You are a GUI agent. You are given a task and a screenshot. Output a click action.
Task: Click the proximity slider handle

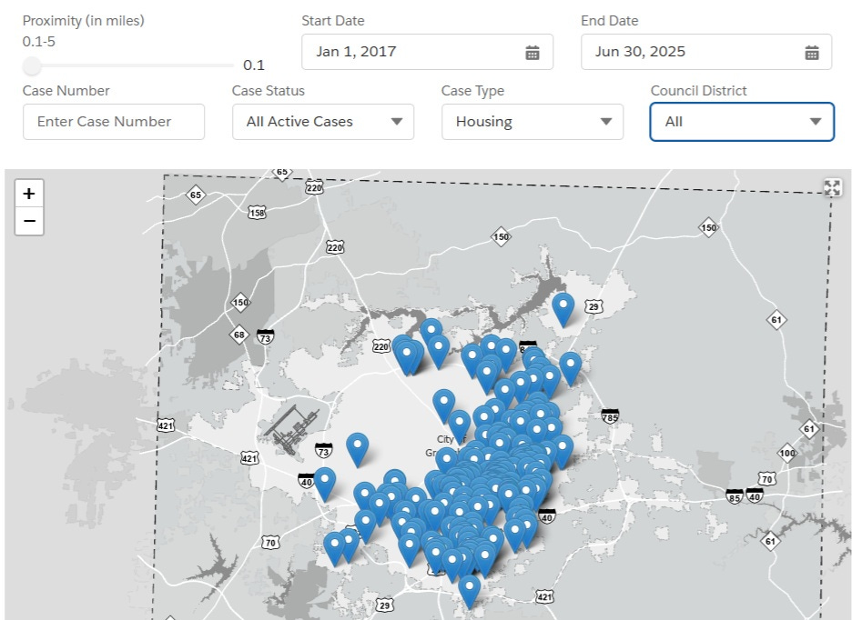coord(32,65)
